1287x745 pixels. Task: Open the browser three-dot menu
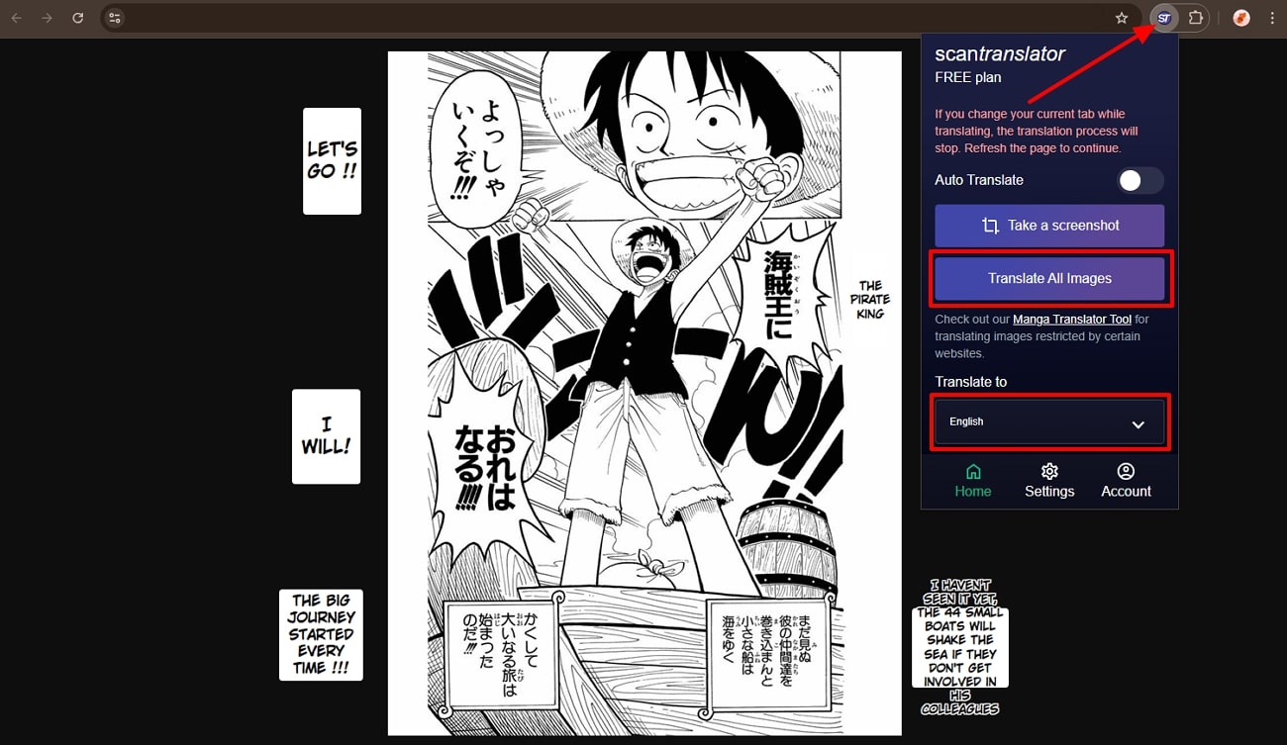[x=1272, y=18]
